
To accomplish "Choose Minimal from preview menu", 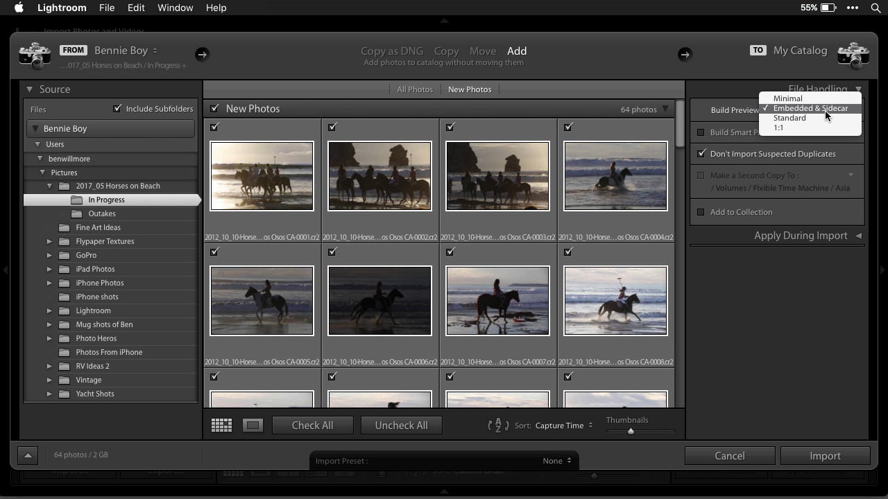I will tap(788, 98).
